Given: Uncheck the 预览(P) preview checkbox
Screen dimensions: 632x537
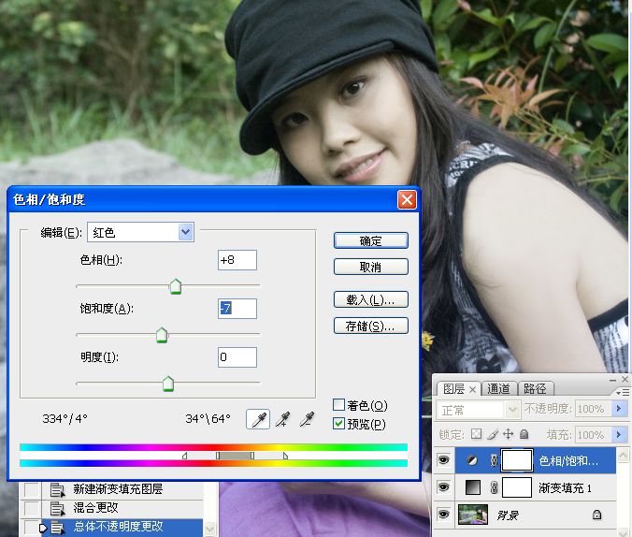Looking at the screenshot, I should pos(338,424).
